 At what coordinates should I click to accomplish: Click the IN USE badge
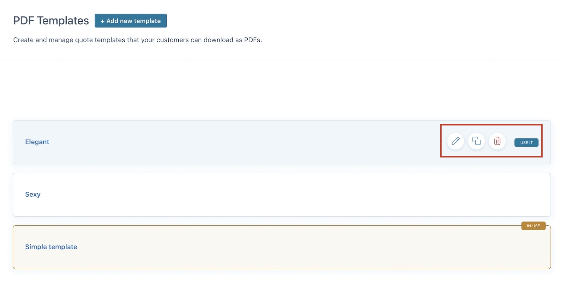click(533, 226)
